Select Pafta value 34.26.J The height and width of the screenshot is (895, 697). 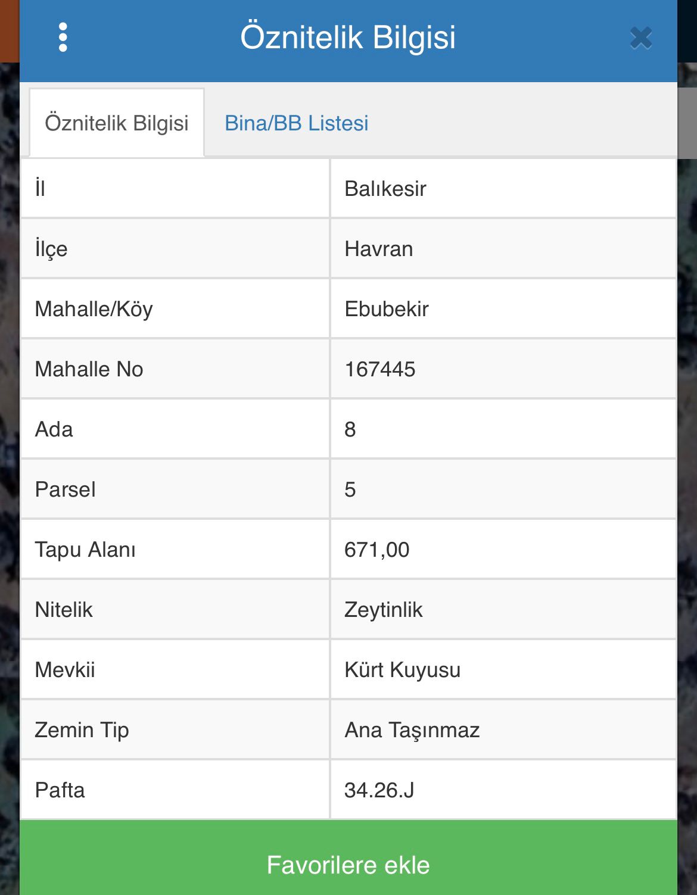379,790
